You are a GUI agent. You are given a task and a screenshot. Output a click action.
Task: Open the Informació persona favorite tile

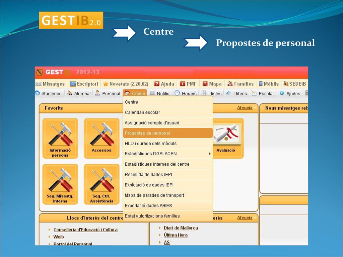[x=60, y=139]
